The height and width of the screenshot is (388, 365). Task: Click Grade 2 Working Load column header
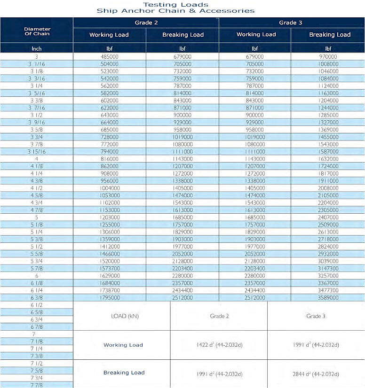click(x=109, y=35)
